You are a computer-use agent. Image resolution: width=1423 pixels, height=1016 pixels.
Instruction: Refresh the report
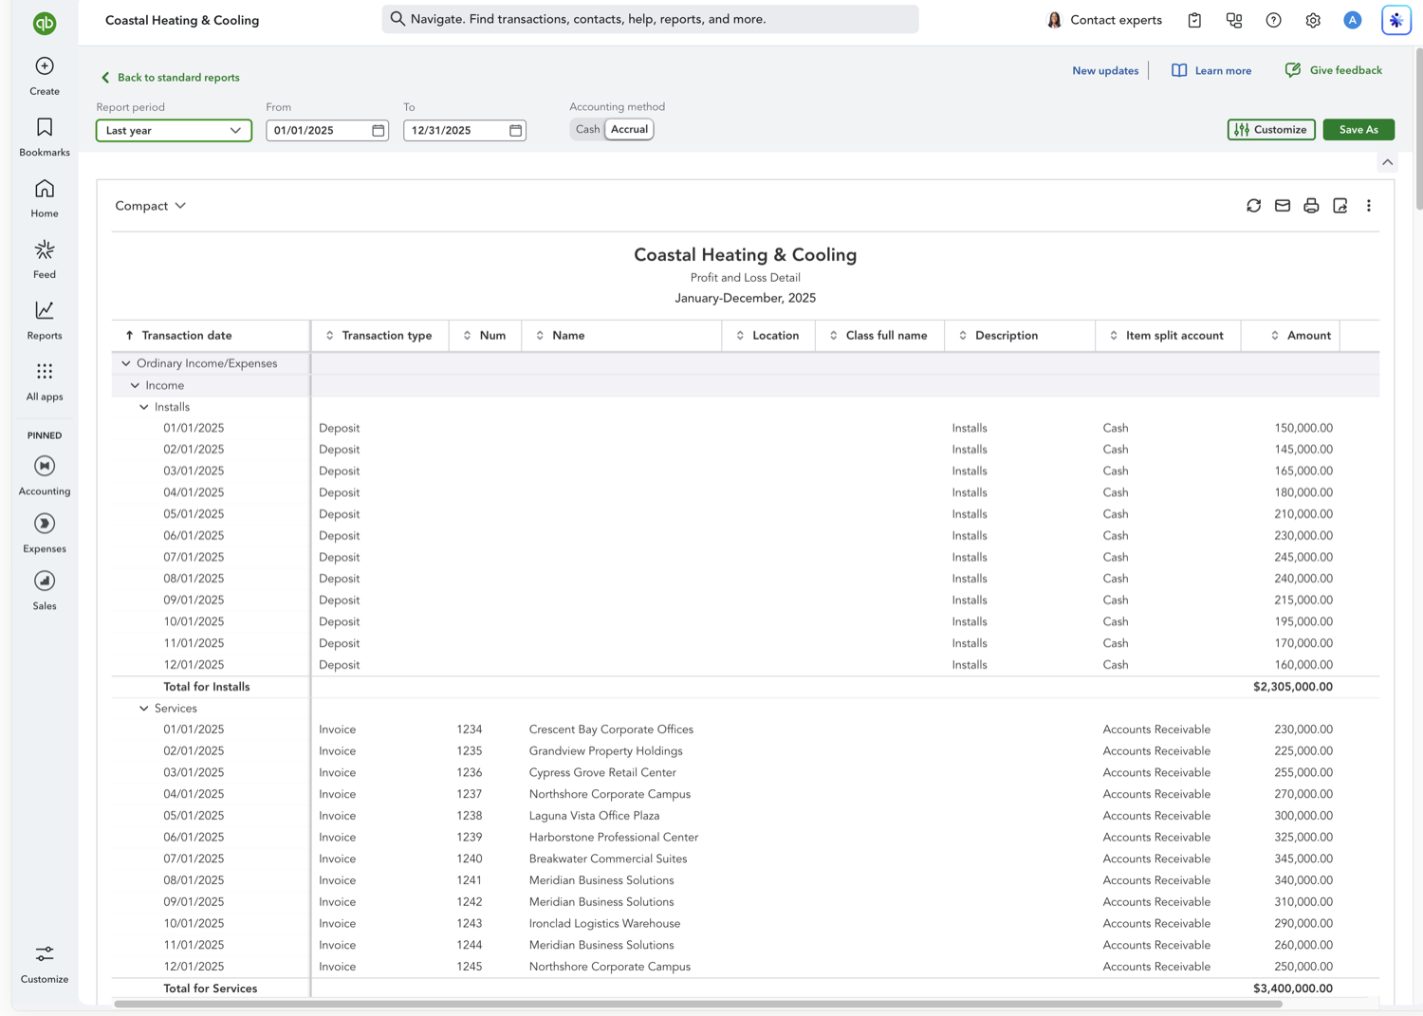point(1253,206)
